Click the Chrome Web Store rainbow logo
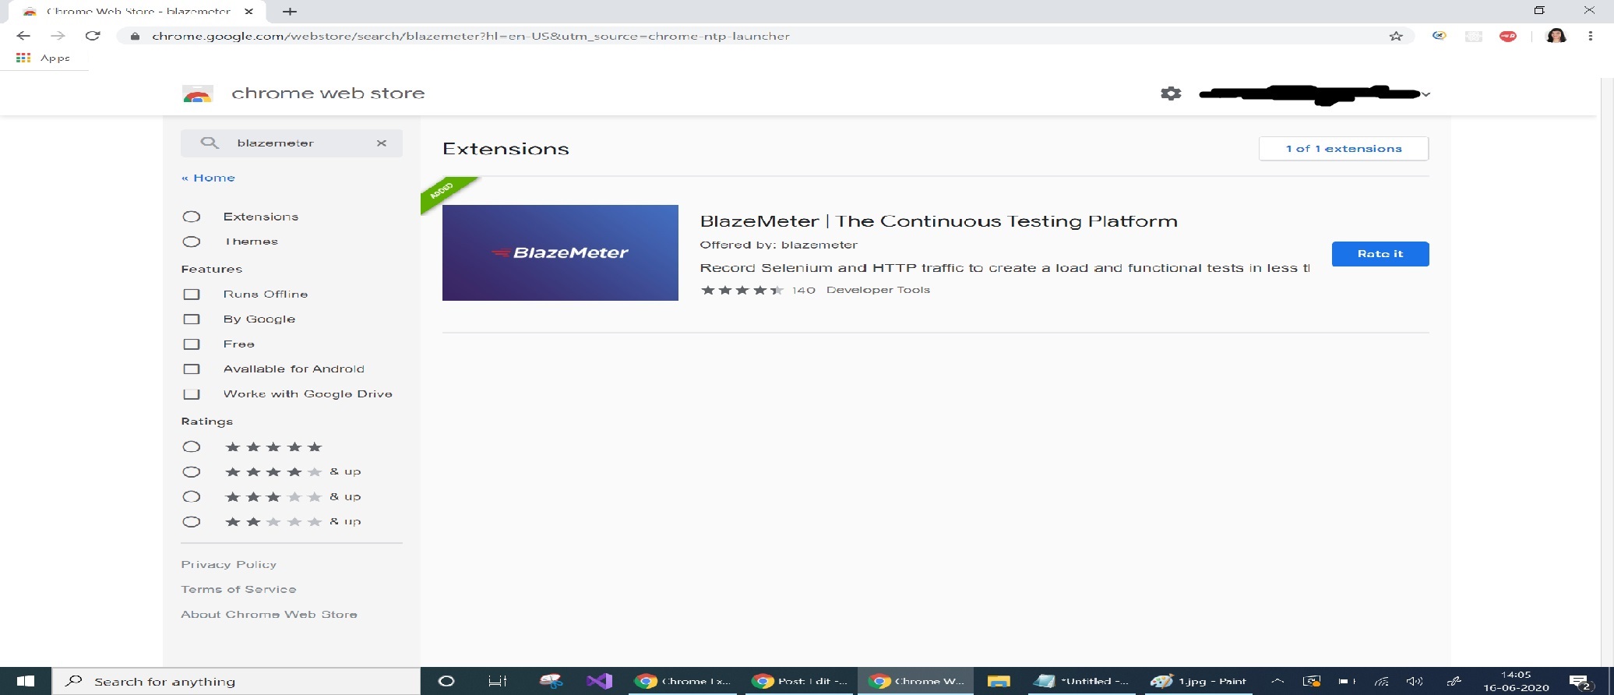The image size is (1614, 695). (198, 94)
